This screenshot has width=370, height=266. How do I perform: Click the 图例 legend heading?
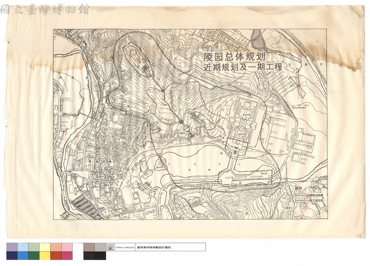point(298,189)
